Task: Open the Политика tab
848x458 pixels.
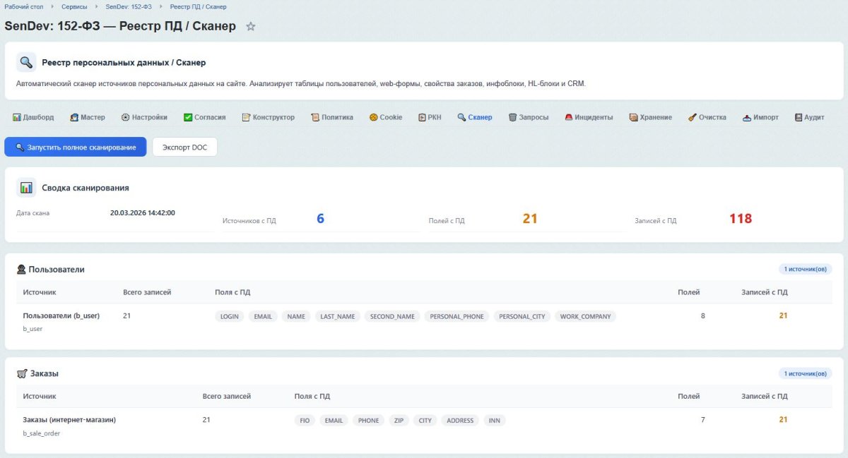Action: (332, 117)
